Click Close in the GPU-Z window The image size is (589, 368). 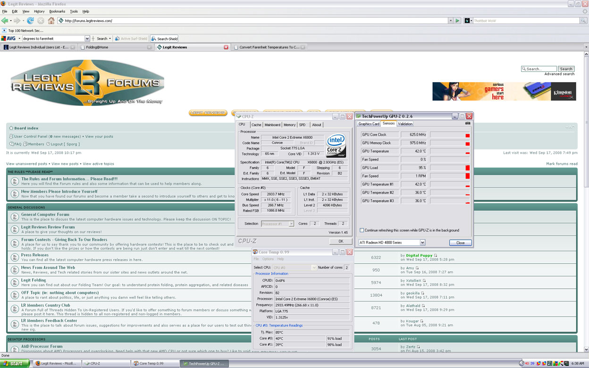460,243
